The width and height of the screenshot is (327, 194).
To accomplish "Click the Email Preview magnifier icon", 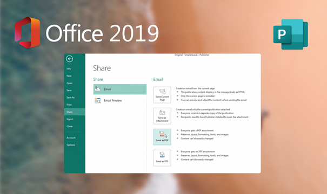I will (x=98, y=101).
